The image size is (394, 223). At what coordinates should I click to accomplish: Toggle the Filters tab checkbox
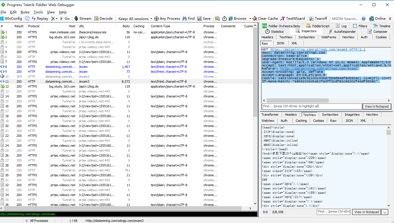pyautogui.click(x=355, y=26)
